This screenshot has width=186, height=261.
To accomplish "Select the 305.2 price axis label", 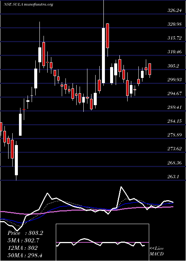I will point(173,66).
